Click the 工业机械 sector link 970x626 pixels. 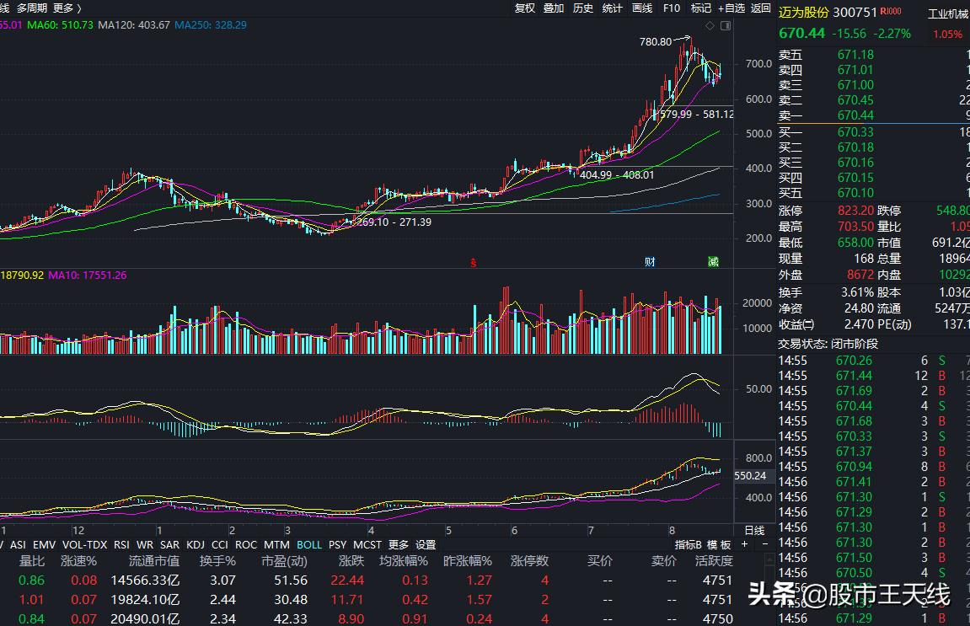(x=948, y=13)
